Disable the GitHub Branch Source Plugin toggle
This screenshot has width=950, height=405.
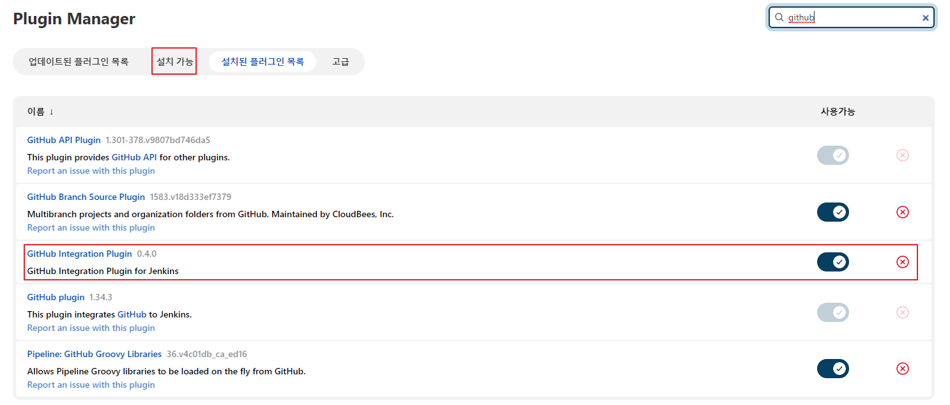(x=833, y=212)
